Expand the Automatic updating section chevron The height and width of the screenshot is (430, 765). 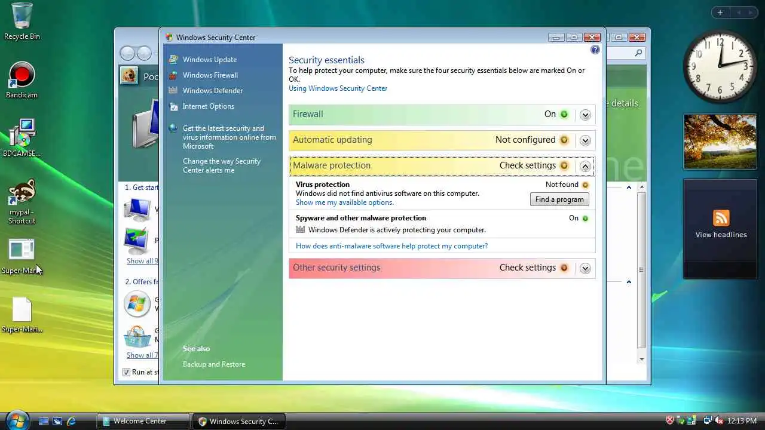(x=585, y=140)
